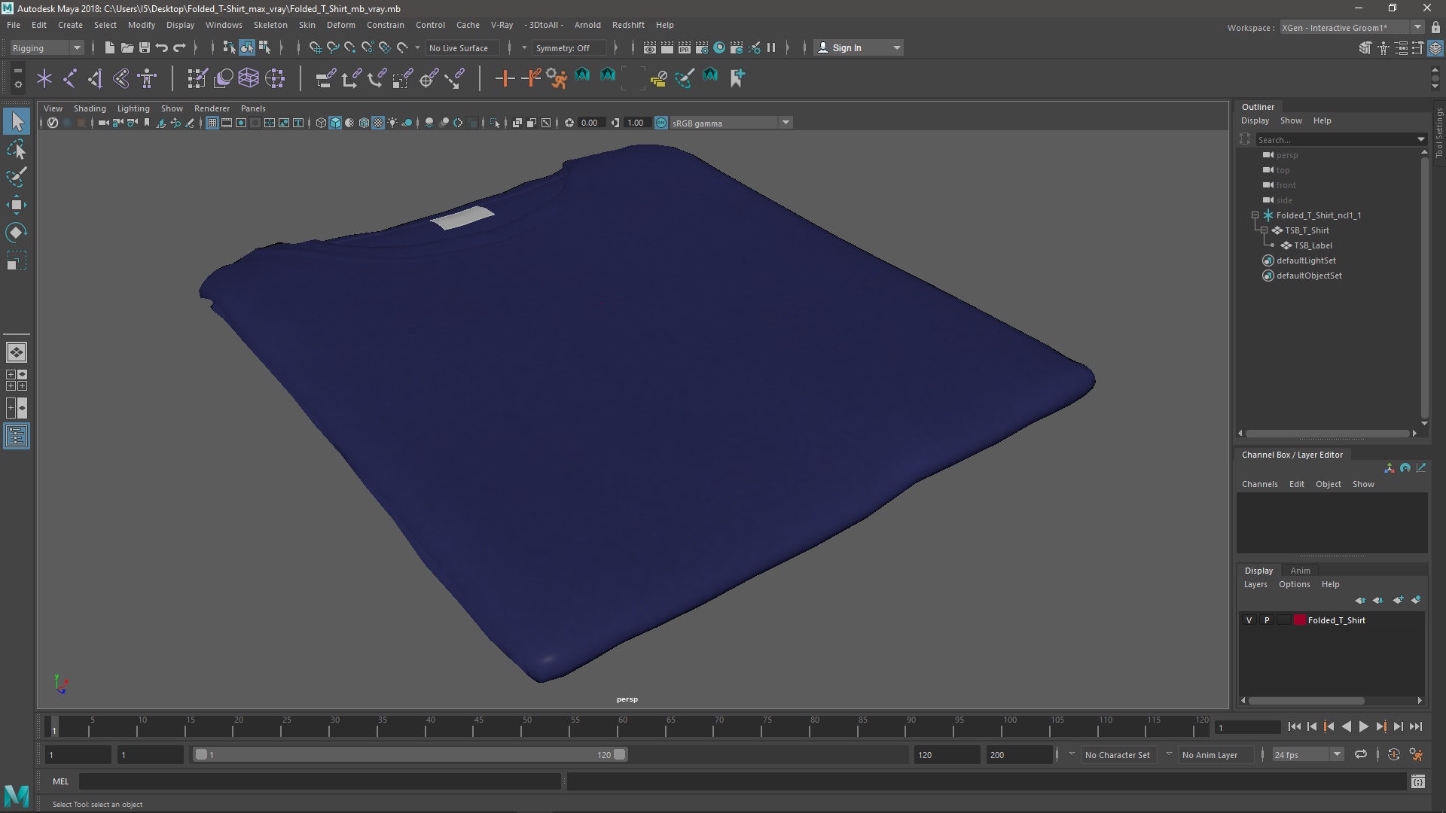The image size is (1446, 813).
Task: Open the V-Ray menu
Action: point(502,25)
